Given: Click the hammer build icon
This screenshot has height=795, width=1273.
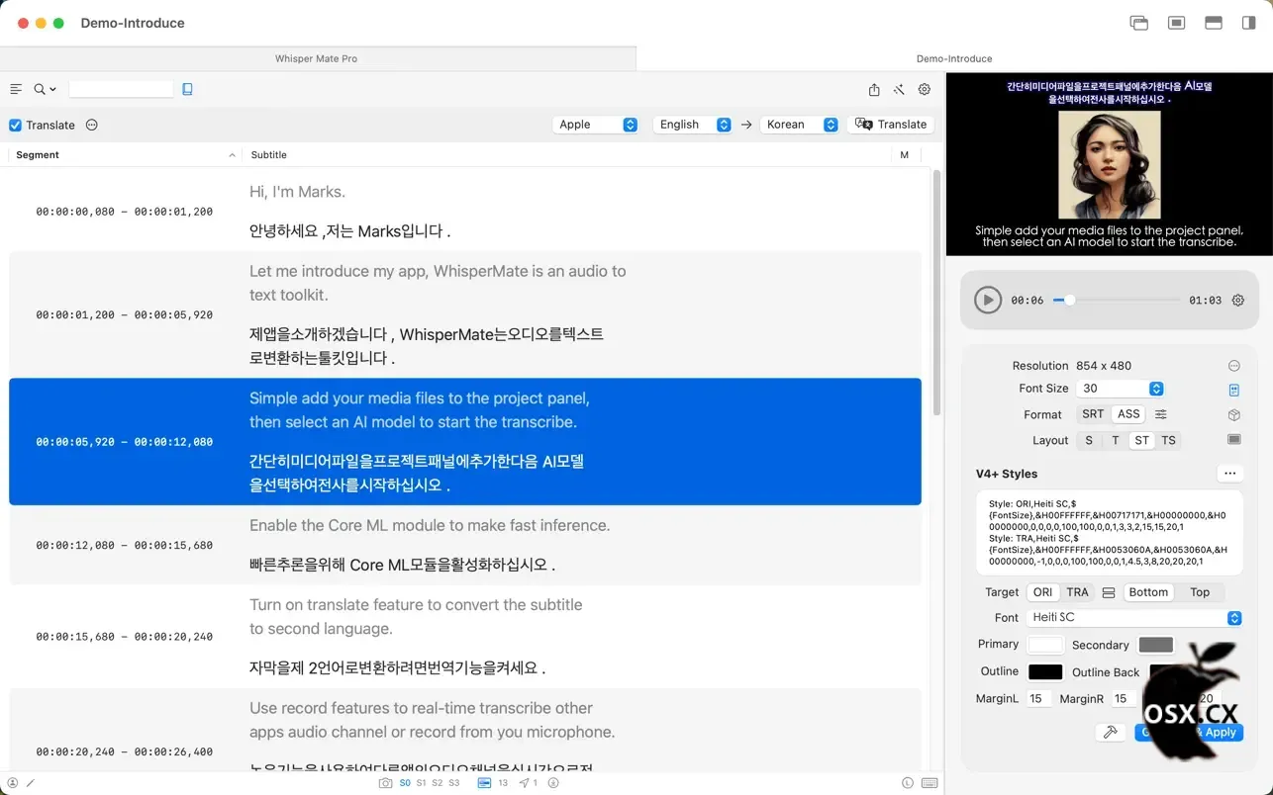Looking at the screenshot, I should (1111, 732).
